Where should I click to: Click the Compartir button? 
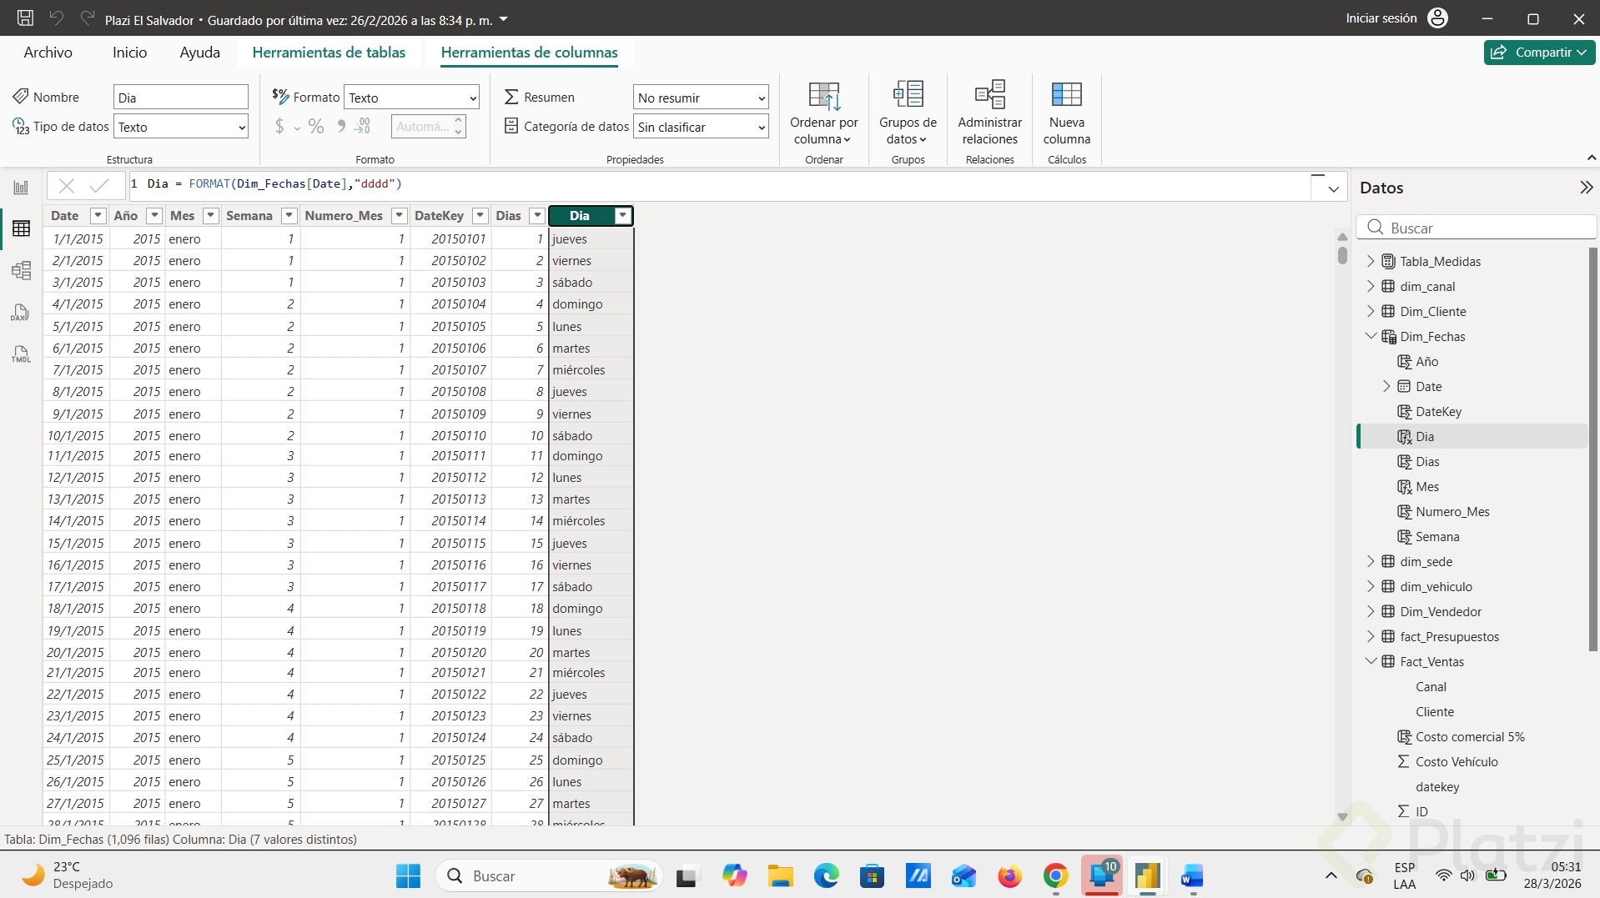coord(1539,53)
